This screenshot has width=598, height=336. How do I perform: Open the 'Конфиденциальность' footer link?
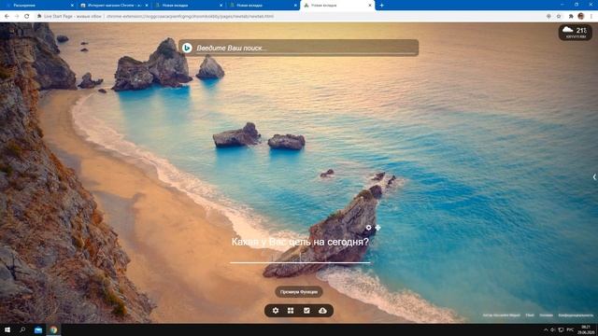point(576,315)
